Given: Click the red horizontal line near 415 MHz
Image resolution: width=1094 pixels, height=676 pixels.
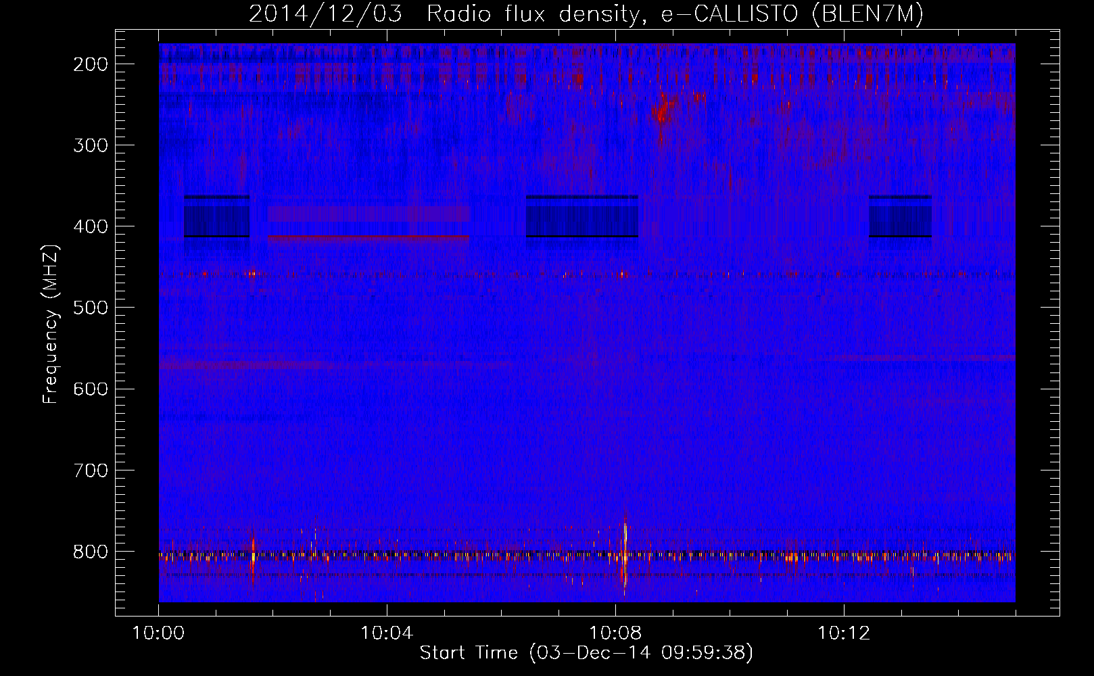Looking at the screenshot, I should click(x=368, y=237).
